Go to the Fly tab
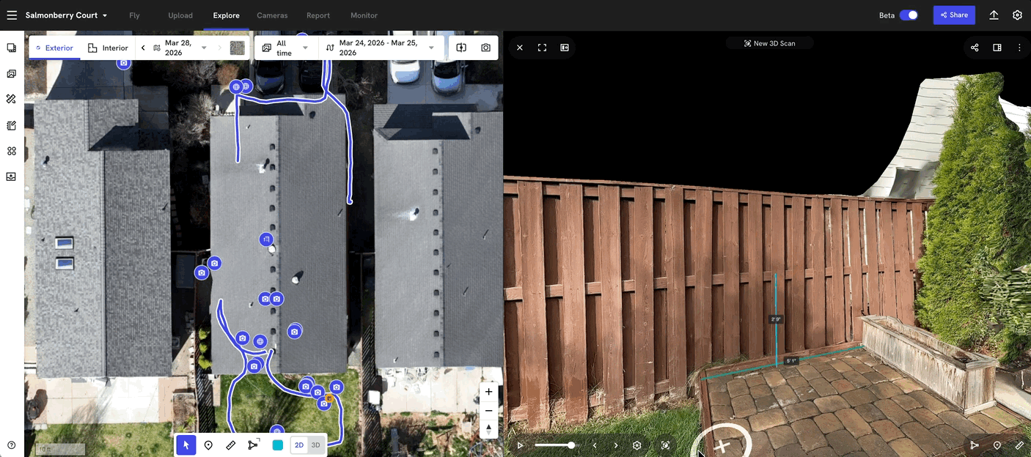The image size is (1031, 457). click(x=134, y=15)
